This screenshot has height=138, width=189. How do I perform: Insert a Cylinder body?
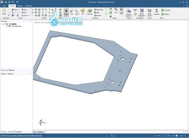(166, 10)
